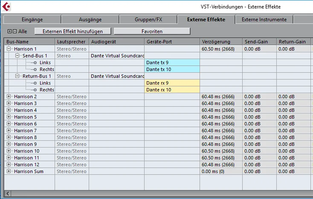The image size is (313, 199).
Task: Expand all buses with the plus icon
Action: click(9, 31)
